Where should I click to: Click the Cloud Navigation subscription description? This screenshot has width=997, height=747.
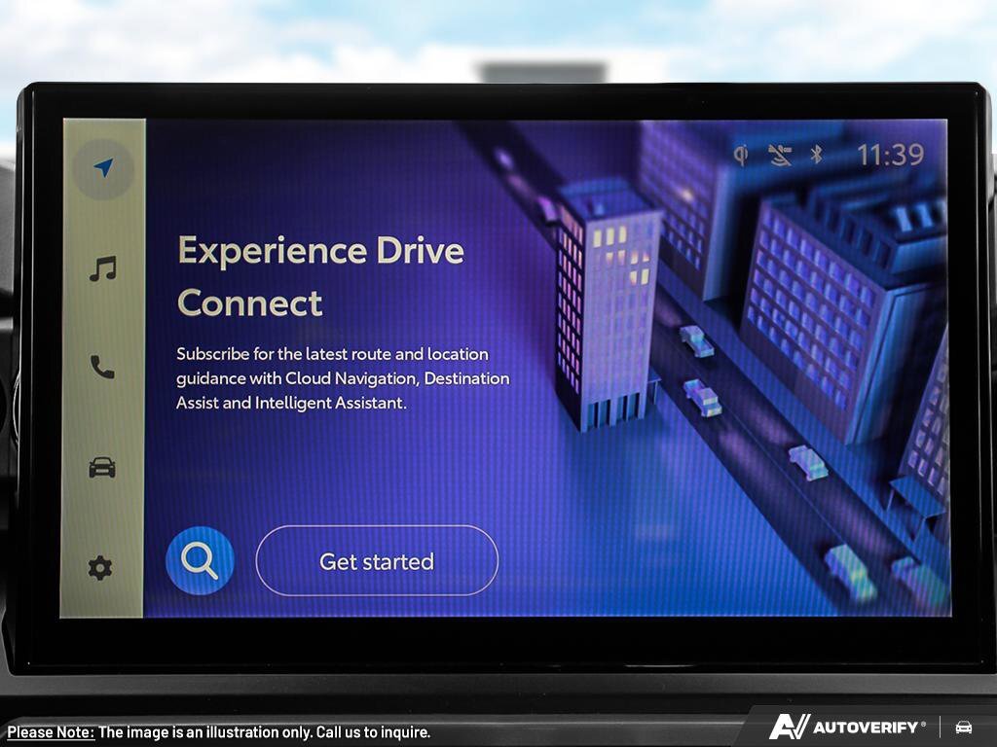(343, 378)
